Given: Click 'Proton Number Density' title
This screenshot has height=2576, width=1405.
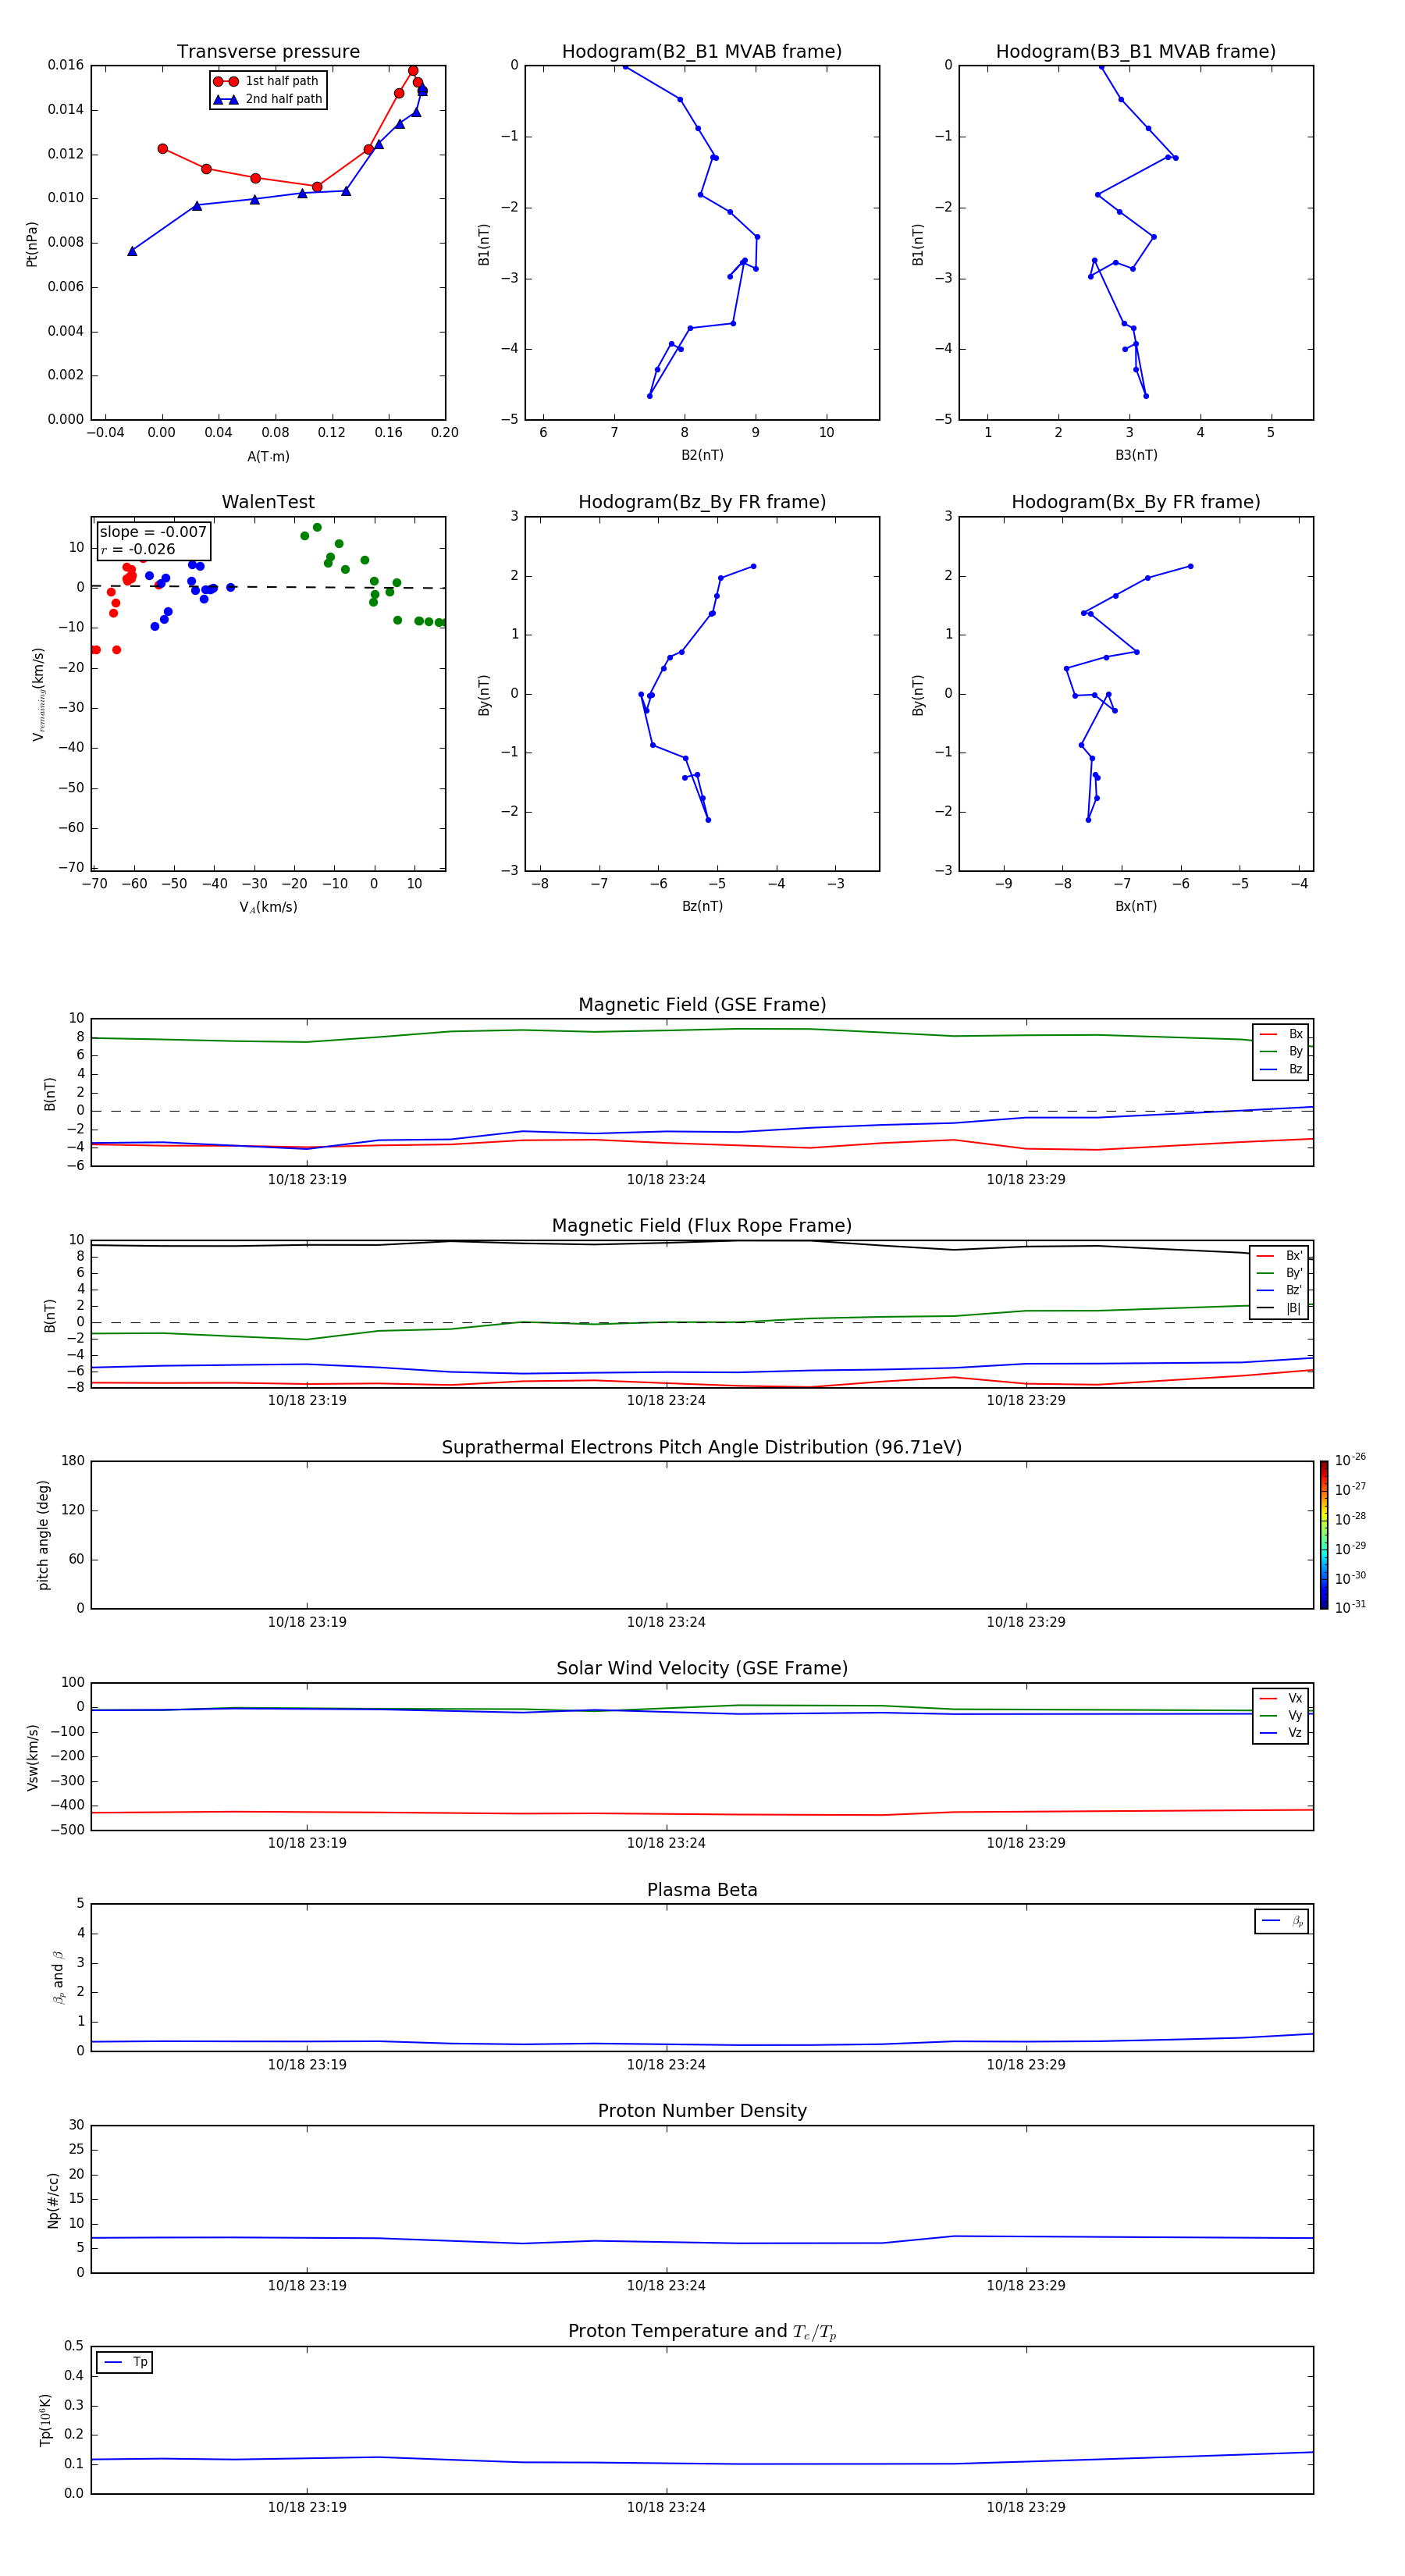Looking at the screenshot, I should click(702, 2111).
